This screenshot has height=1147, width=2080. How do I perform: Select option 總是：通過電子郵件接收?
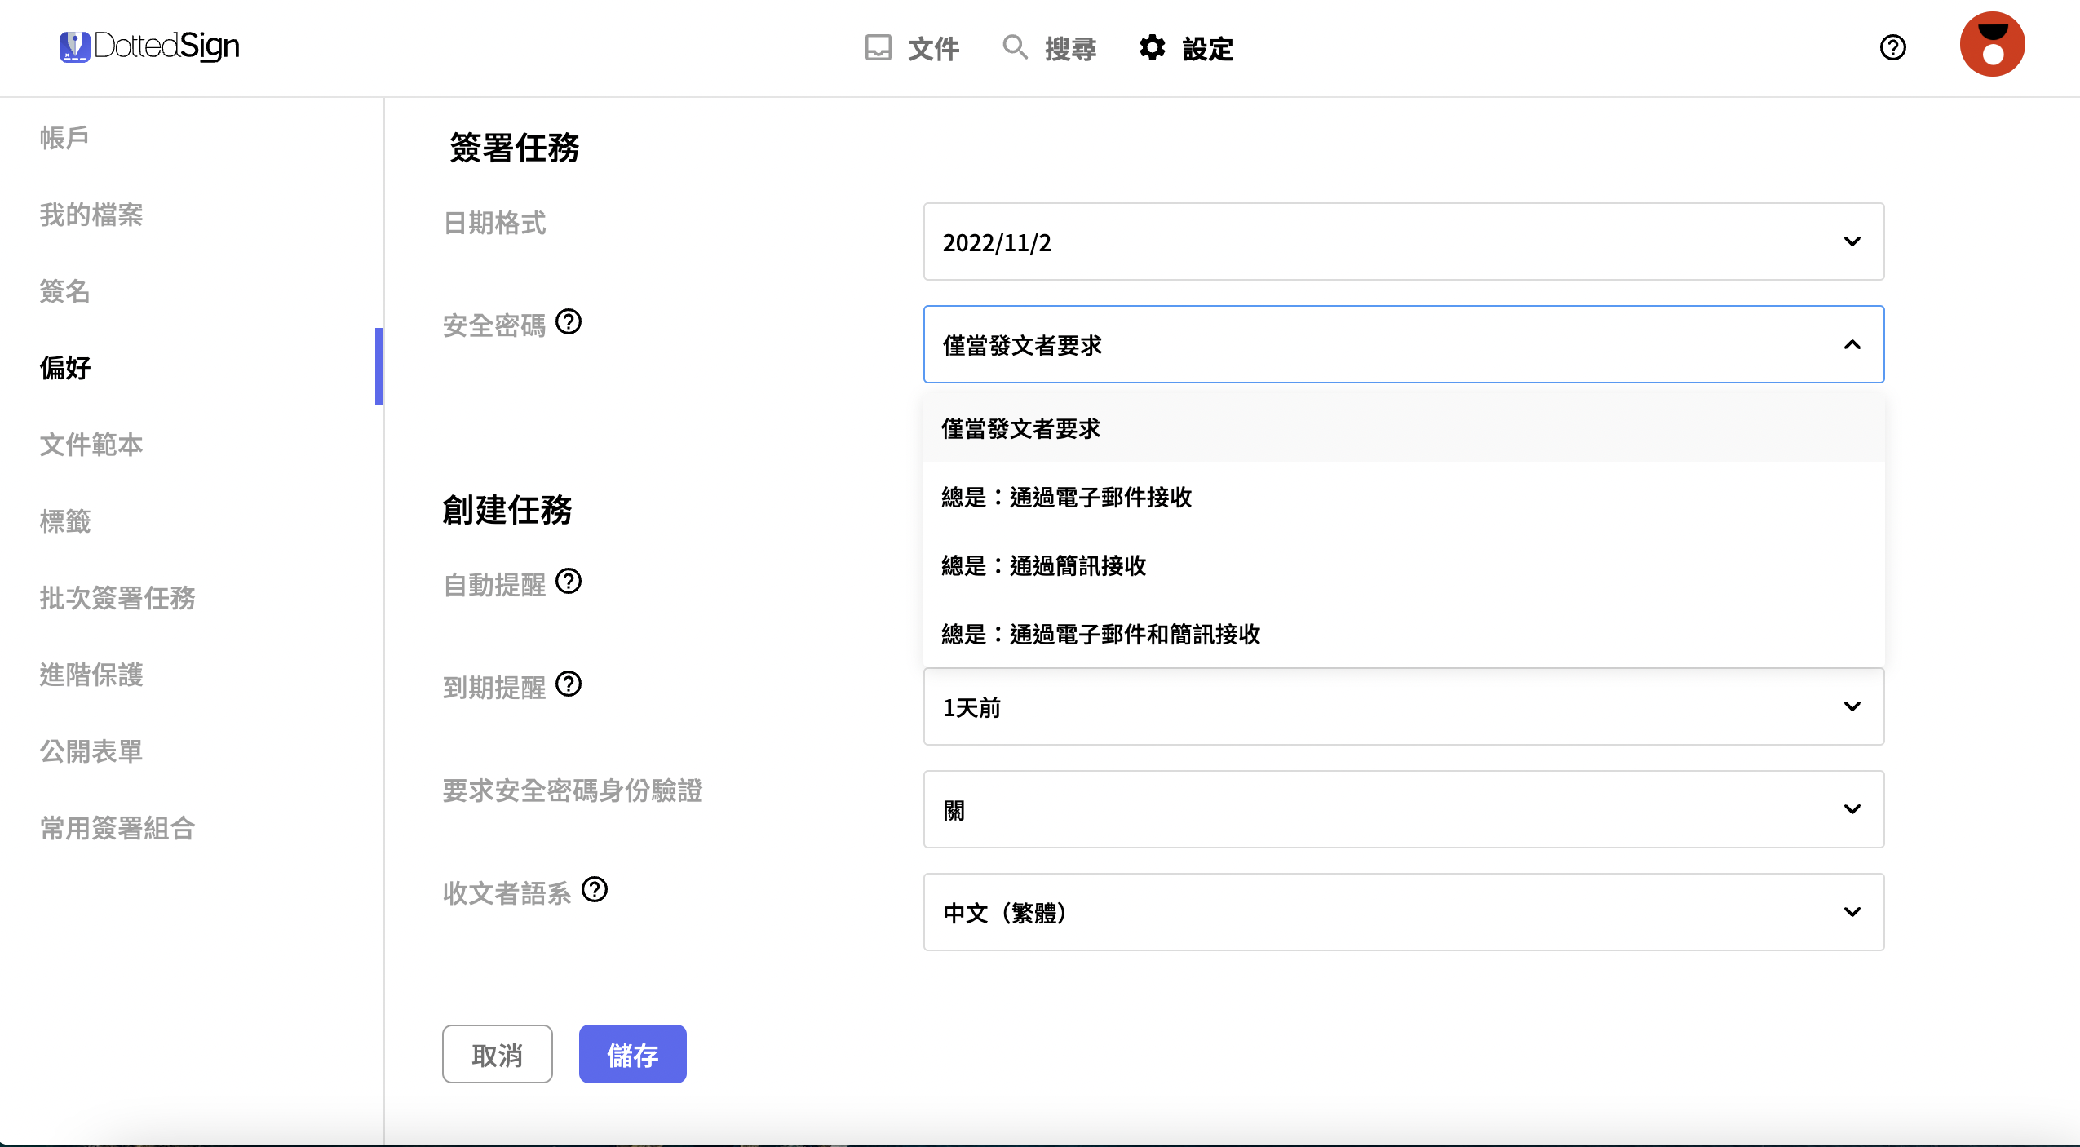[1403, 497]
